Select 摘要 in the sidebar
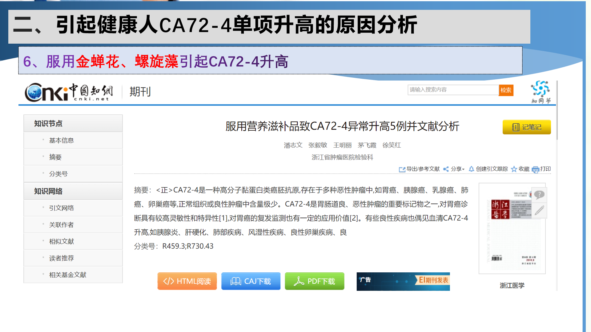 pos(55,157)
